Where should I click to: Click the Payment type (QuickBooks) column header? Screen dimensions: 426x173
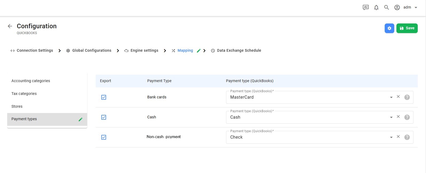(250, 81)
